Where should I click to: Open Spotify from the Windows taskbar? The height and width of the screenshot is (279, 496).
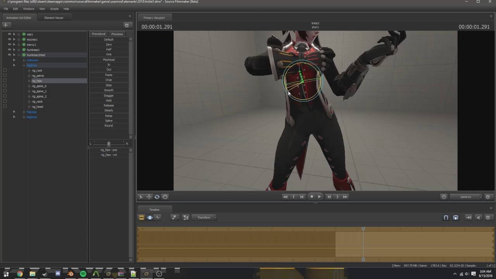point(83,274)
